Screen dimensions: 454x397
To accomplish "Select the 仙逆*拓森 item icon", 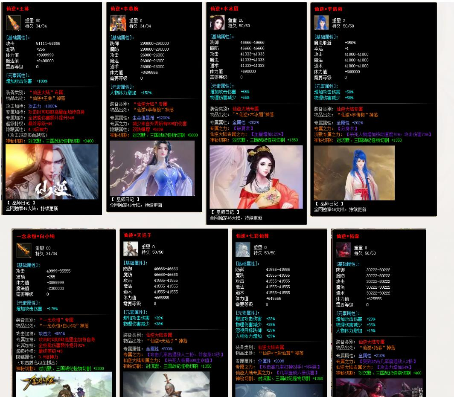I will 343,249.
